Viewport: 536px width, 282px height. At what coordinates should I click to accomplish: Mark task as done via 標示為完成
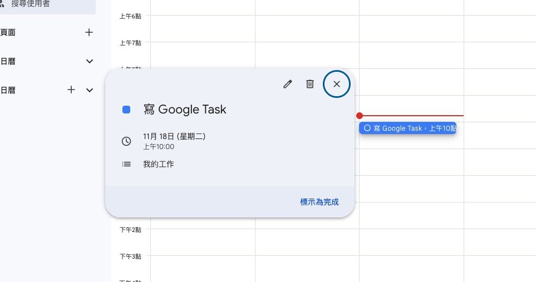coord(319,202)
